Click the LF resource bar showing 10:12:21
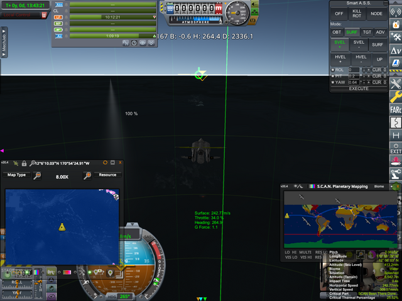Image resolution: width=402 pixels, height=301 pixels. tap(113, 17)
